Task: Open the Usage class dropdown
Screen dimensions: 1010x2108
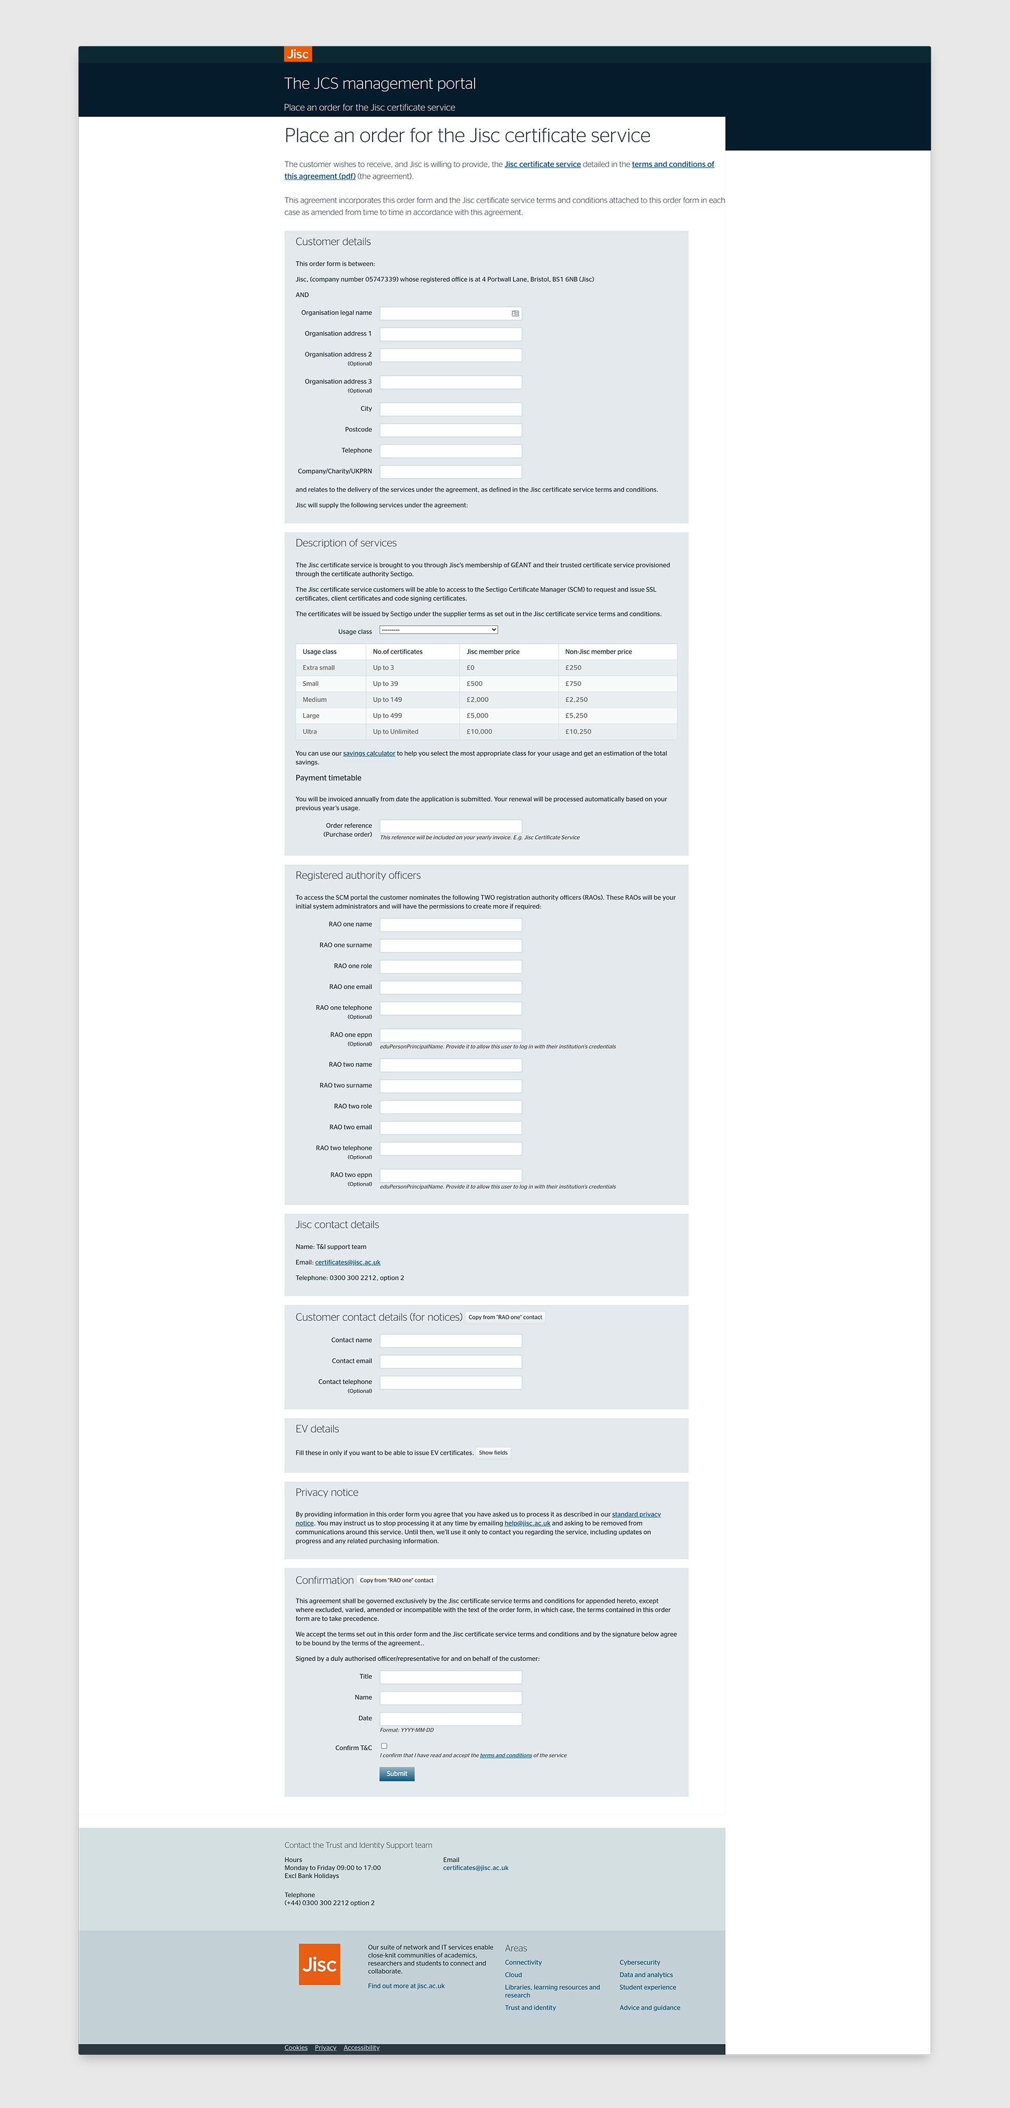Action: 439,630
